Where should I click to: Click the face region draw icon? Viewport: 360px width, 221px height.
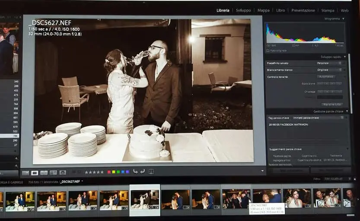click(151, 171)
